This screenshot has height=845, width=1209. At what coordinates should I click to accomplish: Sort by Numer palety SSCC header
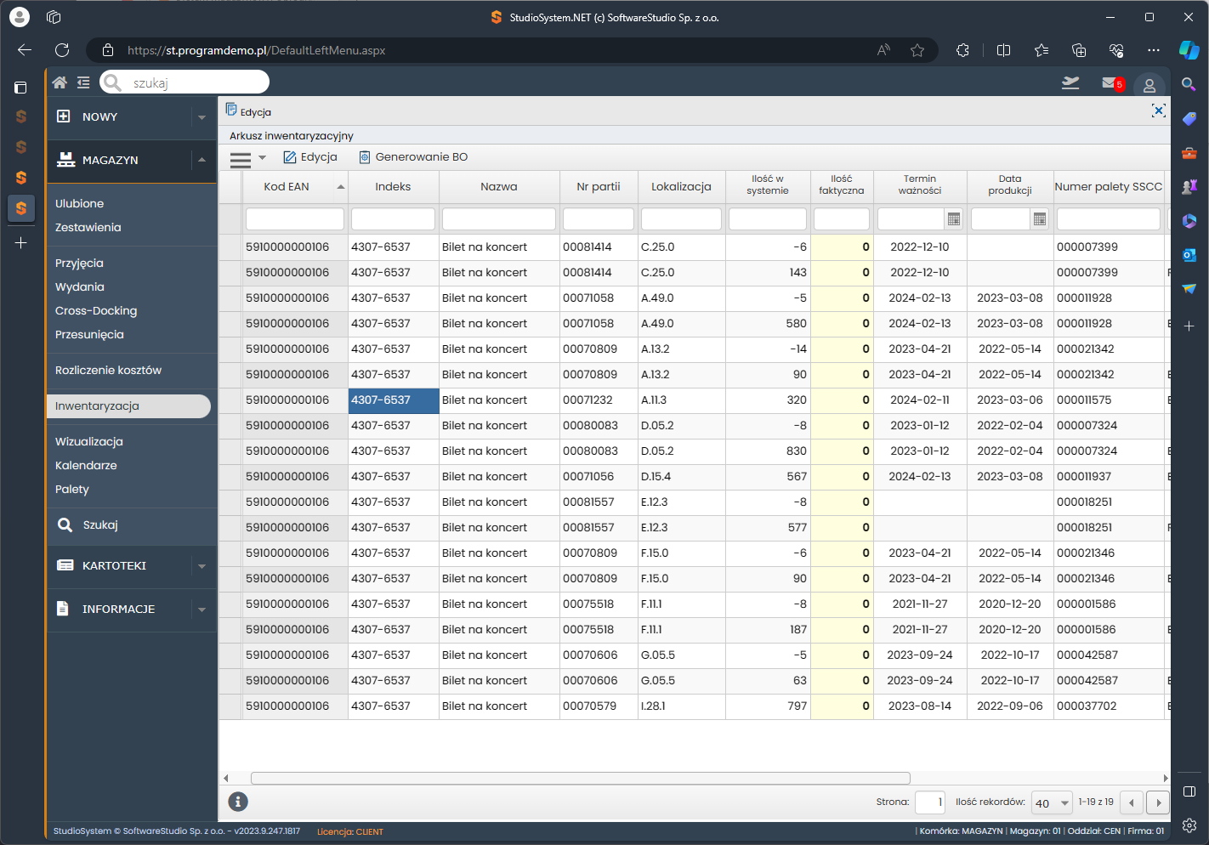[1109, 187]
